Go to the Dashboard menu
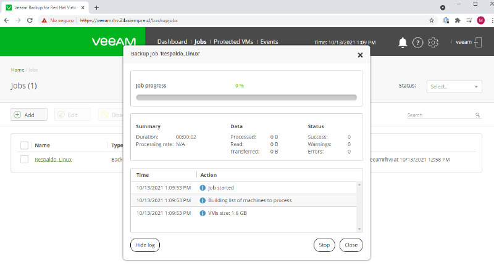Screen dimensions: 494x265 point(172,42)
